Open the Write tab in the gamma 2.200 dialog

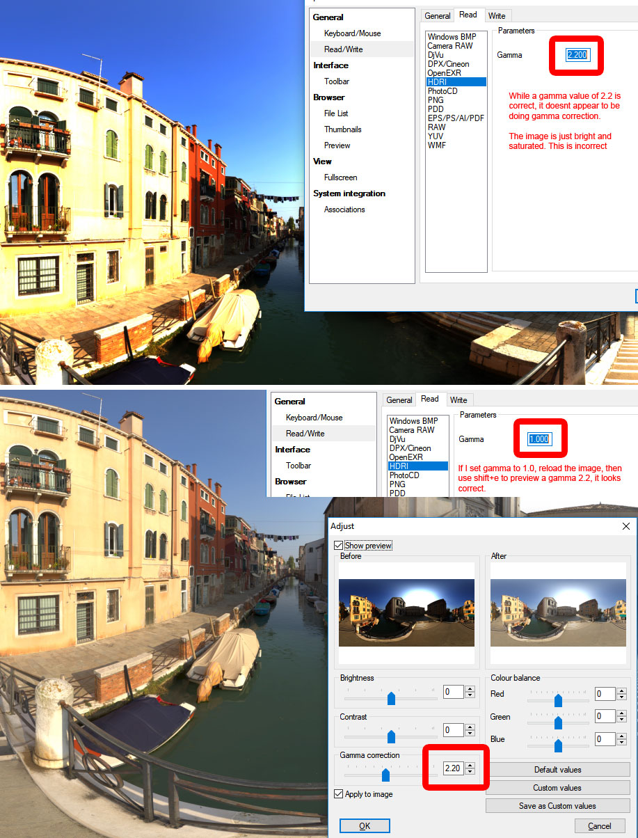pos(497,15)
